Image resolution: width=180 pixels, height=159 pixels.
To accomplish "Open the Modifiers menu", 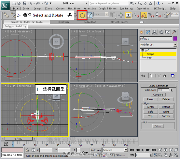I will (75, 8).
